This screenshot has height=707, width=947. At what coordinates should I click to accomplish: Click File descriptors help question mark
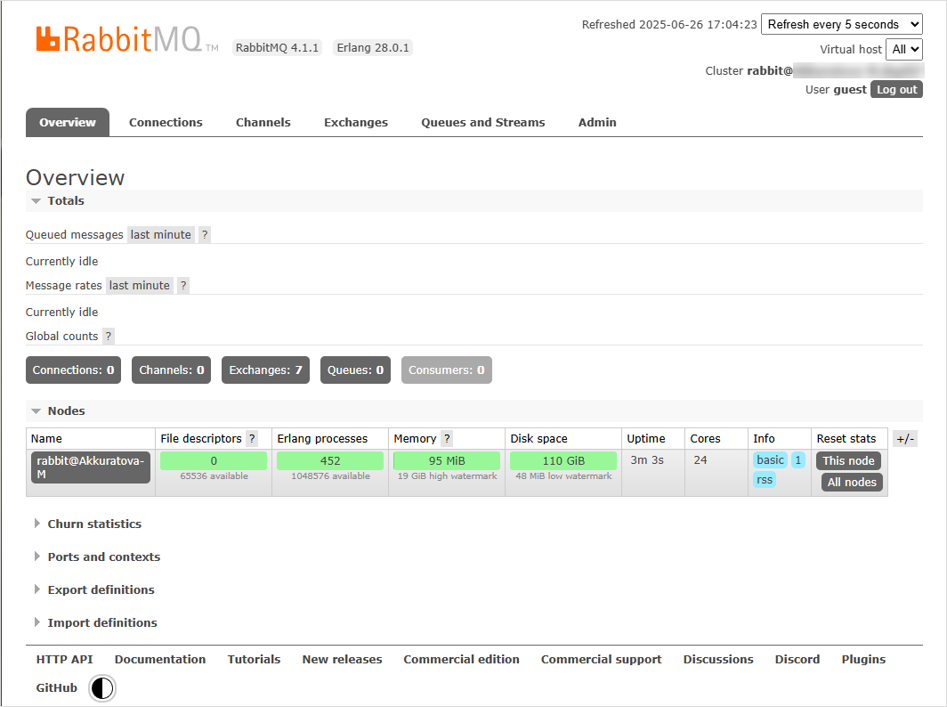coord(252,439)
